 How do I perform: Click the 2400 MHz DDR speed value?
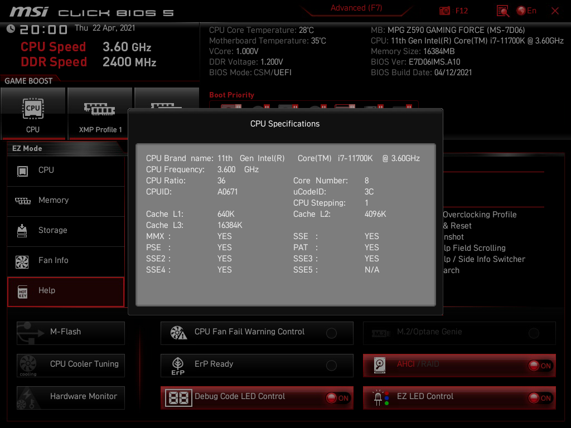tap(129, 62)
